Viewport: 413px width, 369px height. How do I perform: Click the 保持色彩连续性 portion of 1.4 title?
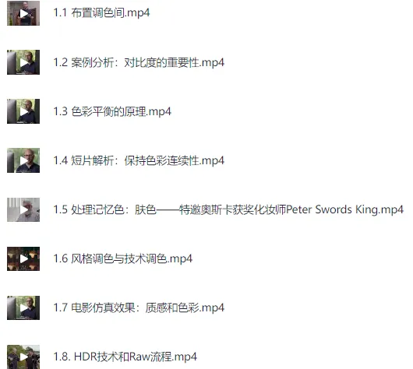[x=161, y=160]
